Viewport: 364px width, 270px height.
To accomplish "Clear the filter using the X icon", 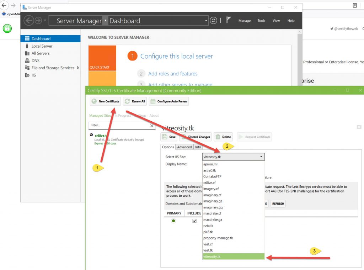I will coord(152,126).
